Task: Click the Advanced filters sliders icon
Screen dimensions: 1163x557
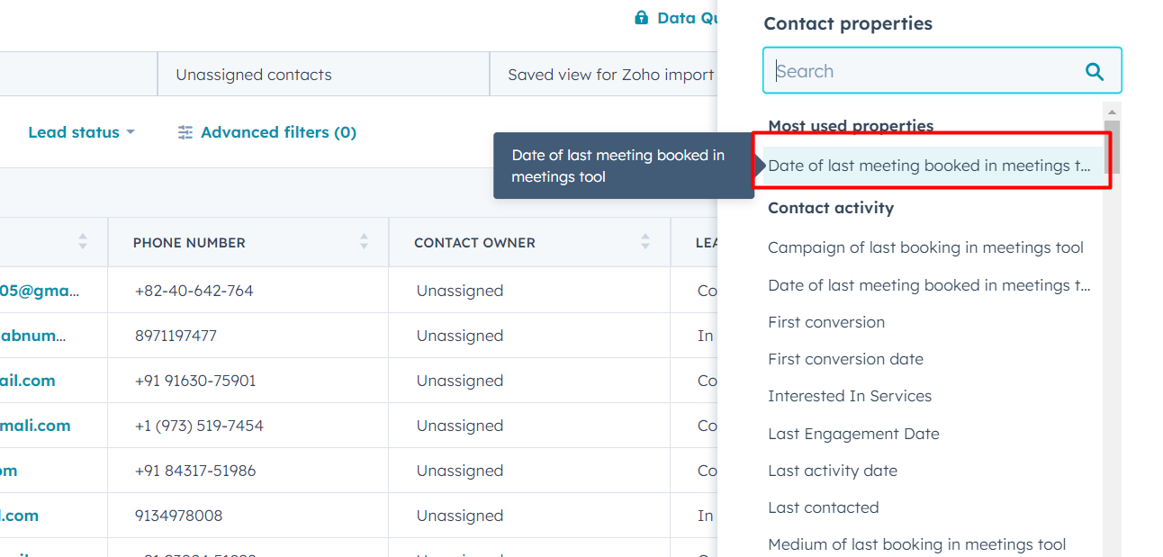Action: pos(185,131)
